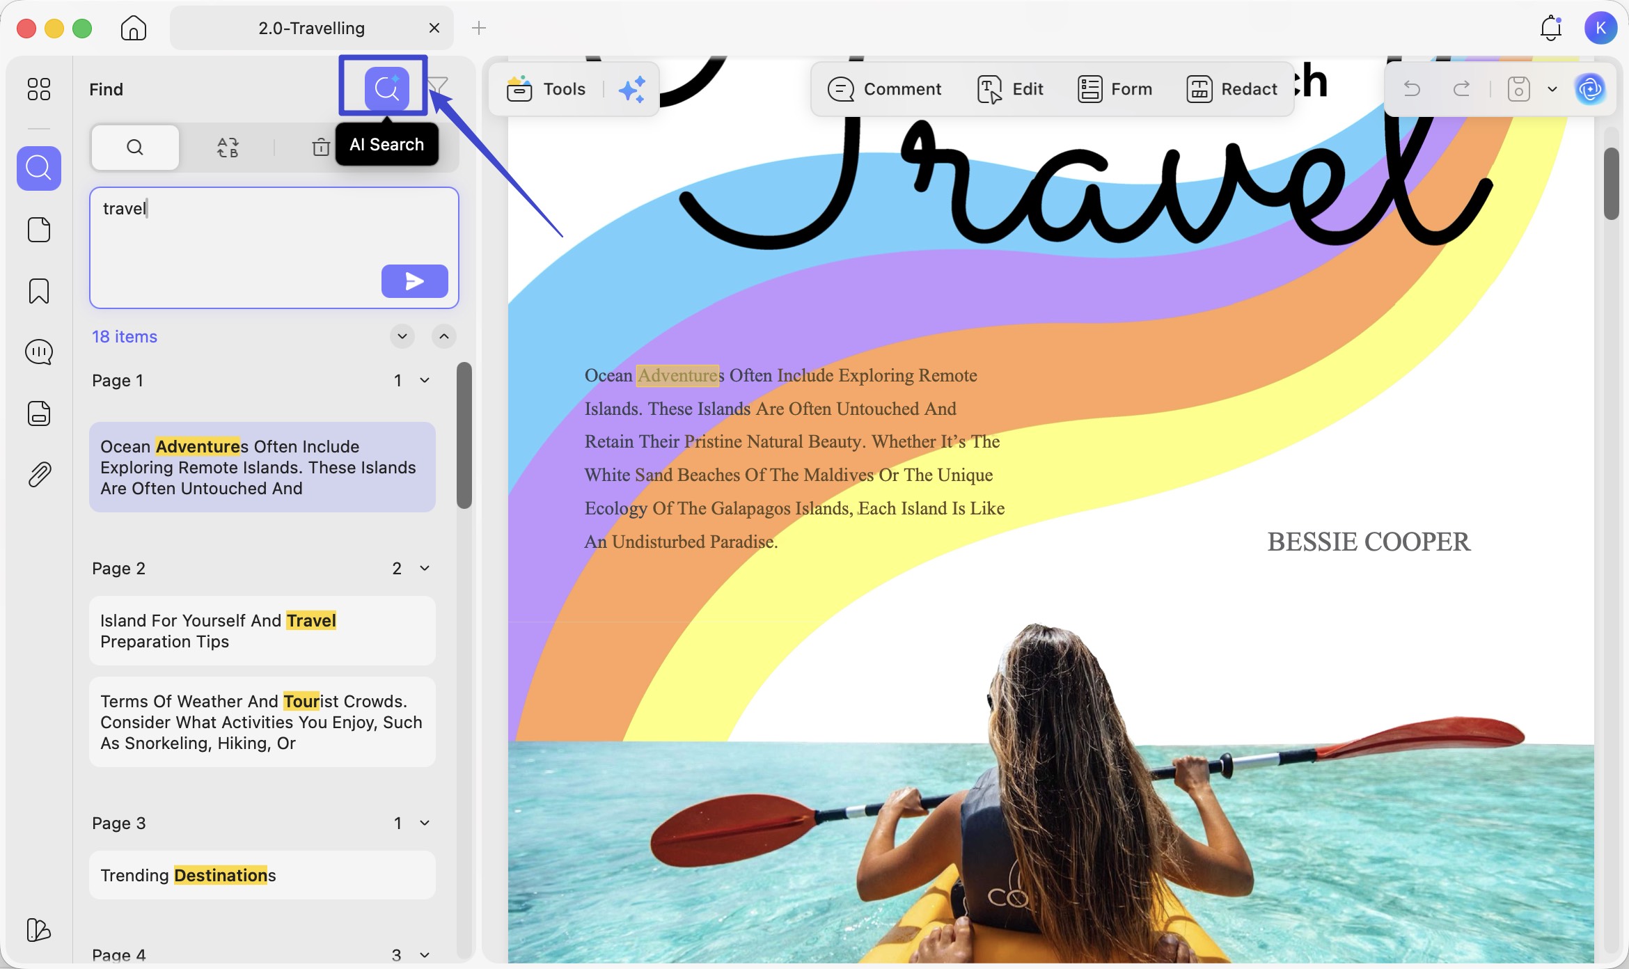Switch to Redact mode
Viewport: 1629px width, 969px height.
(x=1232, y=89)
